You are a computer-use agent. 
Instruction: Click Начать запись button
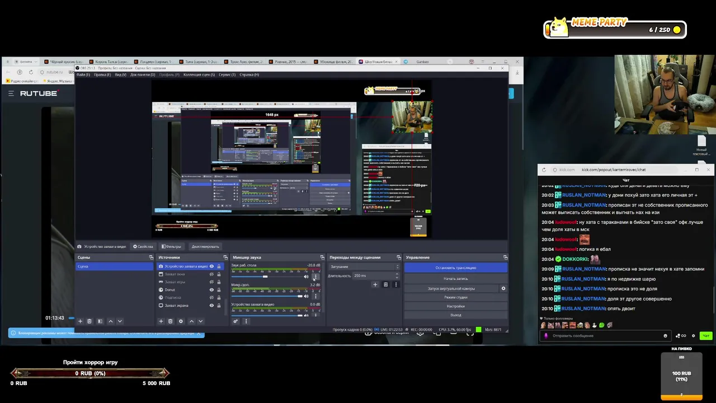(x=456, y=279)
